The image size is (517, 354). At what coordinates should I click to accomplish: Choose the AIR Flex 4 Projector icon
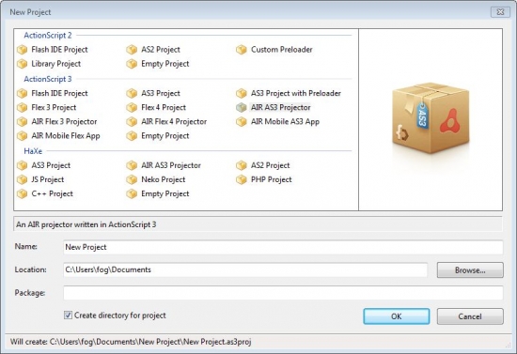132,122
